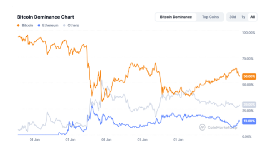Select the blue 13.00% value badge
Viewport: 275px width, 163px height.
[x=249, y=121]
